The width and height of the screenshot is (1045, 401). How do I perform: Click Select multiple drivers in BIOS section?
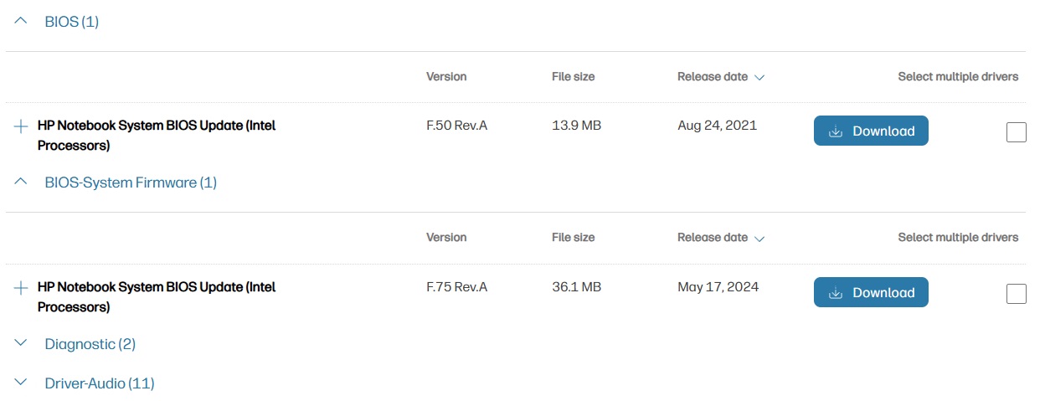pyautogui.click(x=958, y=77)
